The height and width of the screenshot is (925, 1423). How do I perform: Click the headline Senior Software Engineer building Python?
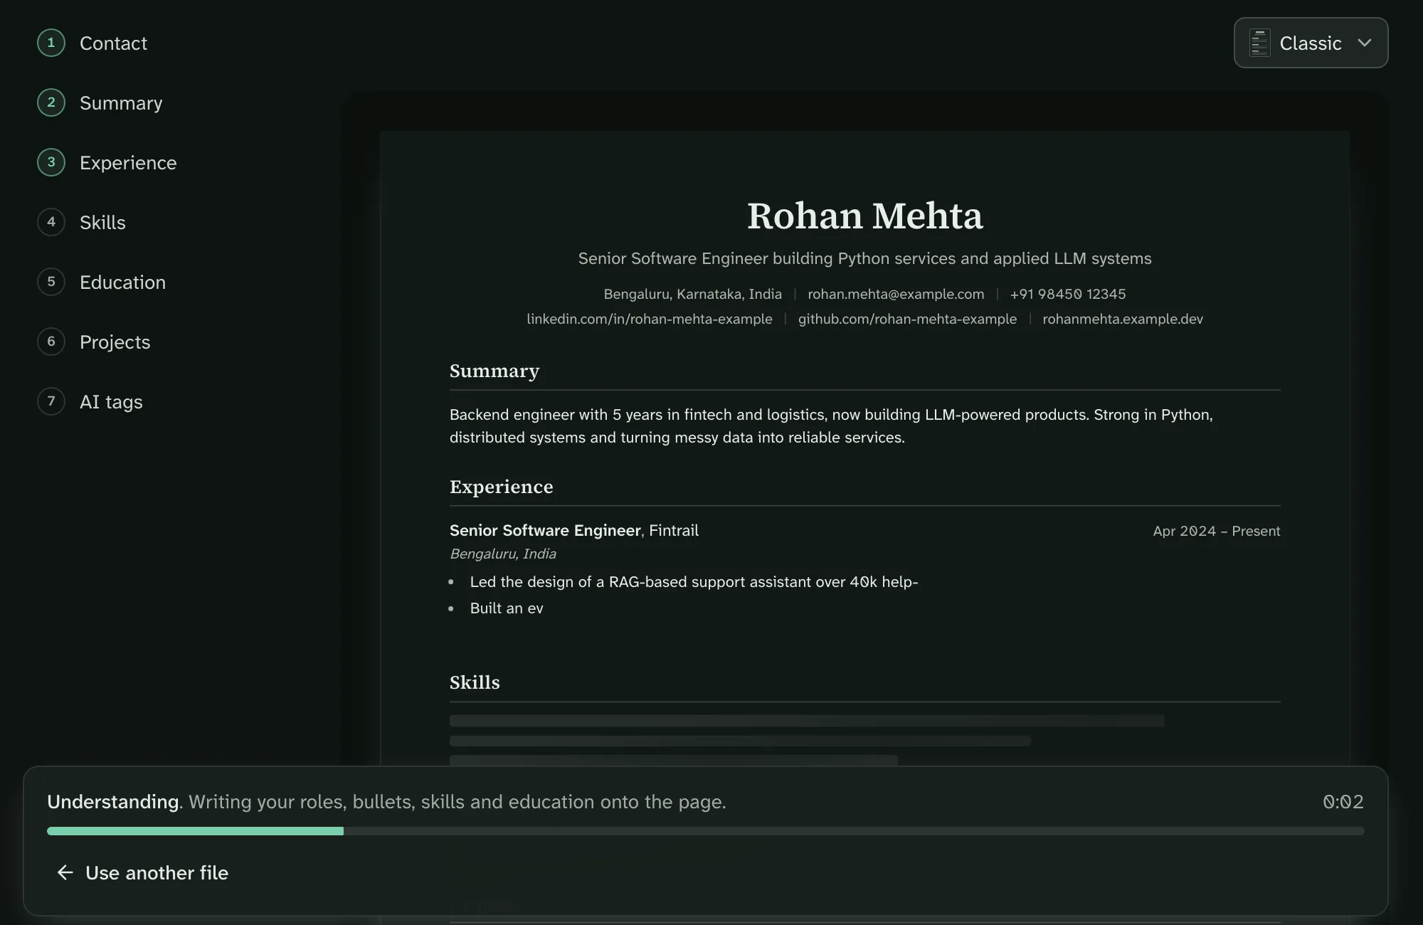click(x=864, y=258)
